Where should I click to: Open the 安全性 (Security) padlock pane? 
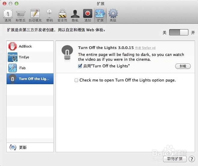coord(62,16)
